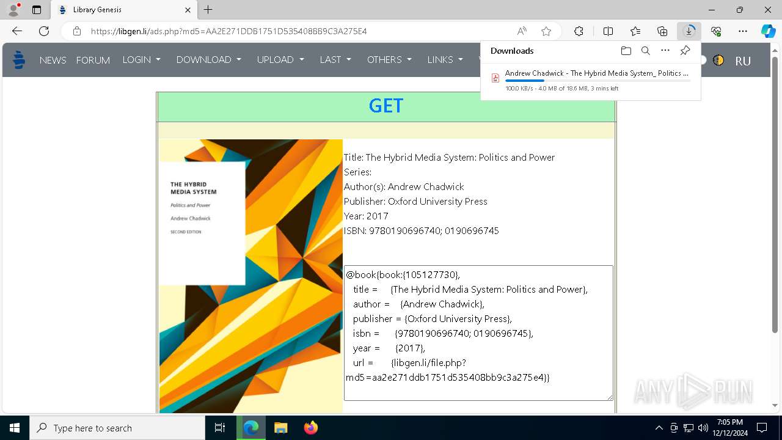Viewport: 782px width, 440px height.
Task: Open the FORUM page link
Action: click(x=93, y=60)
